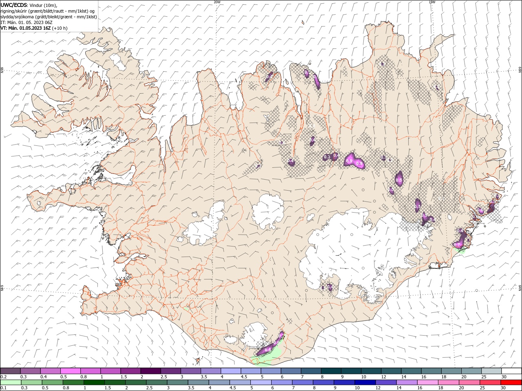The image size is (522, 391).
Task: Click the 'rigning/skúrir' legend description line
Action: (x=48, y=11)
